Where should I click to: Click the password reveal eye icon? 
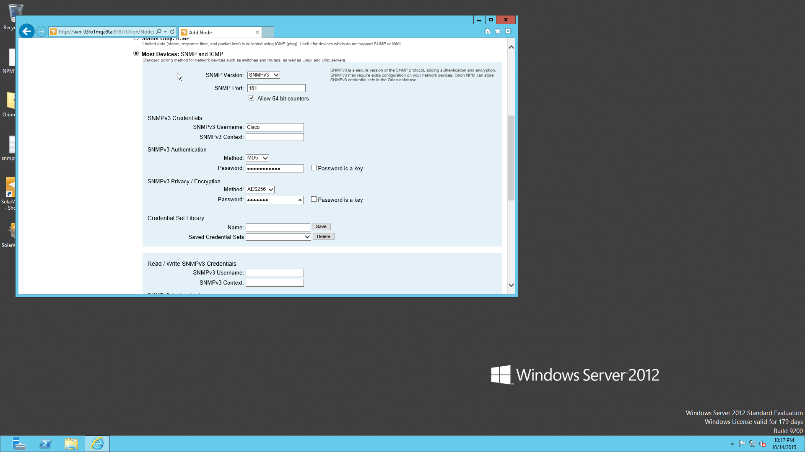pyautogui.click(x=300, y=200)
